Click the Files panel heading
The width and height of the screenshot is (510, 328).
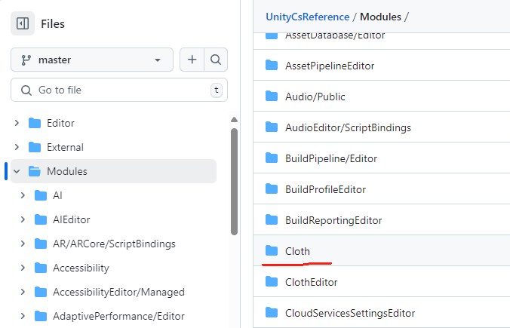click(x=53, y=23)
